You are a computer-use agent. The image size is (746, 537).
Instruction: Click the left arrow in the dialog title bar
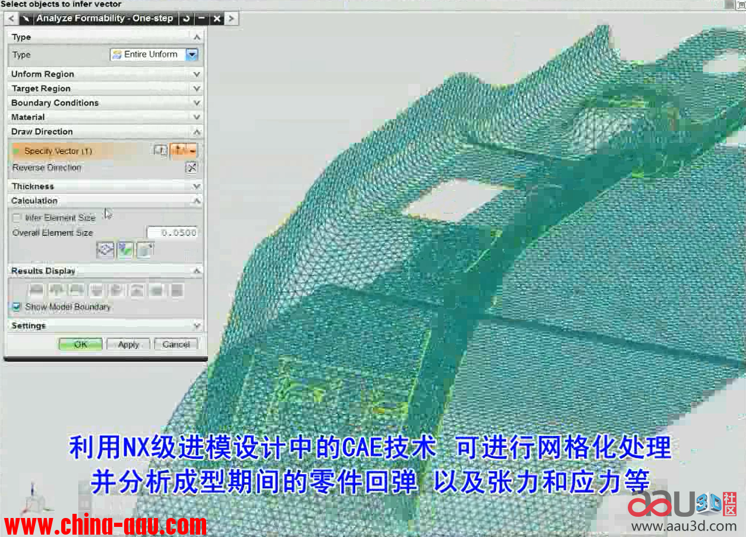pyautogui.click(x=11, y=18)
